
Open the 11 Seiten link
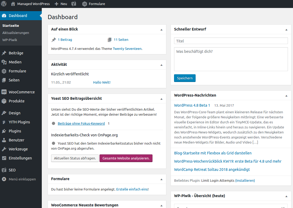(x=121, y=40)
